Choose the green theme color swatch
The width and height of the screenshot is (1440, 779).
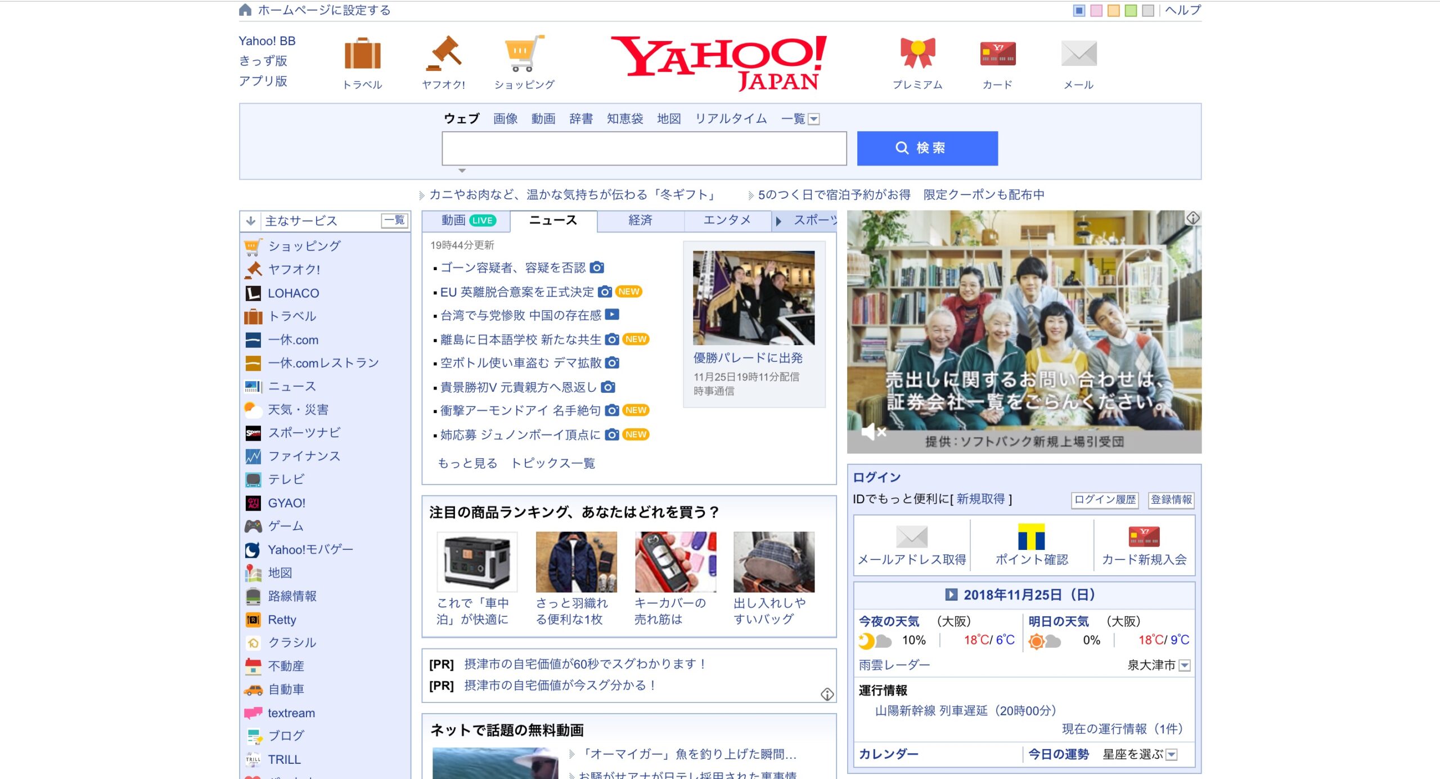(1131, 10)
